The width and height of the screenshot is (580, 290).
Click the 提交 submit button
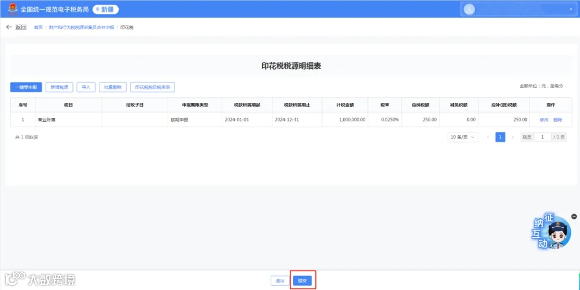pyautogui.click(x=302, y=281)
